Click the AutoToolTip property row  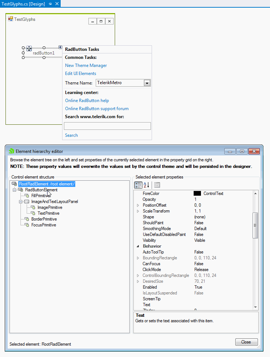tap(194, 252)
